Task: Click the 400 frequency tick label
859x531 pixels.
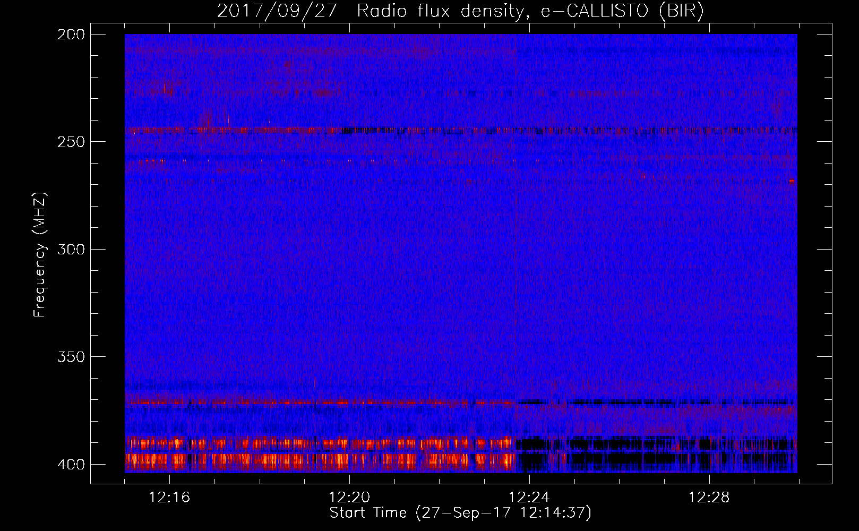Action: click(71, 464)
